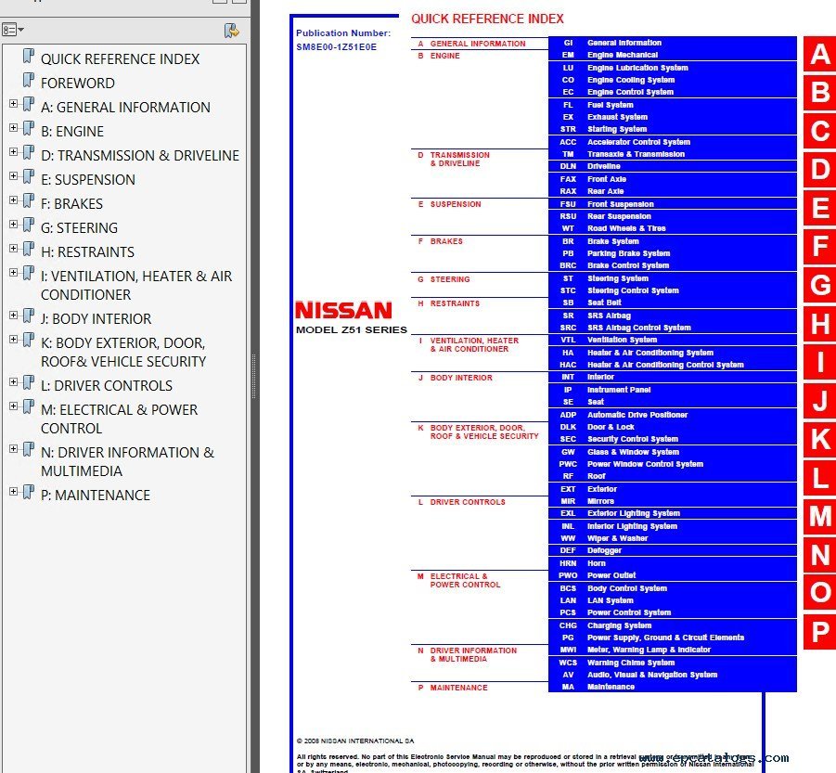Open the FSU Front Suspension section
Screen dimensions: 836x773
(673, 204)
